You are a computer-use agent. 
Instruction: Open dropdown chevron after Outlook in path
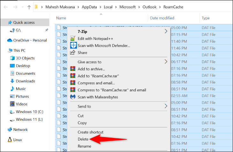pos(160,7)
